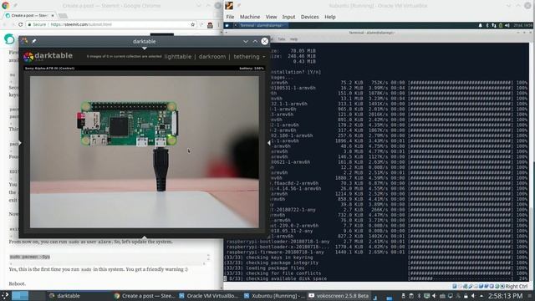The image size is (535, 301).
Task: Open a new Chrome tab
Action: click(63, 16)
